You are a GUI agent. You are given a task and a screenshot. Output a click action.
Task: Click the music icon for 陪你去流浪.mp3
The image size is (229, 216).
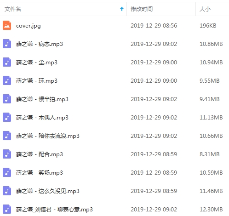point(7,136)
